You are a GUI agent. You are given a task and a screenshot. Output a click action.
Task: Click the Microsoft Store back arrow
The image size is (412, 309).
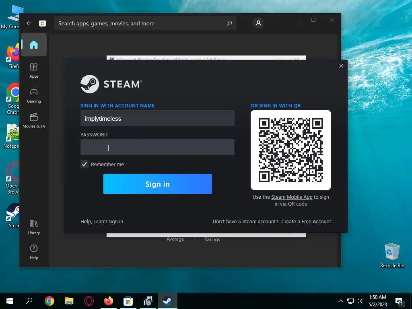[x=29, y=23]
